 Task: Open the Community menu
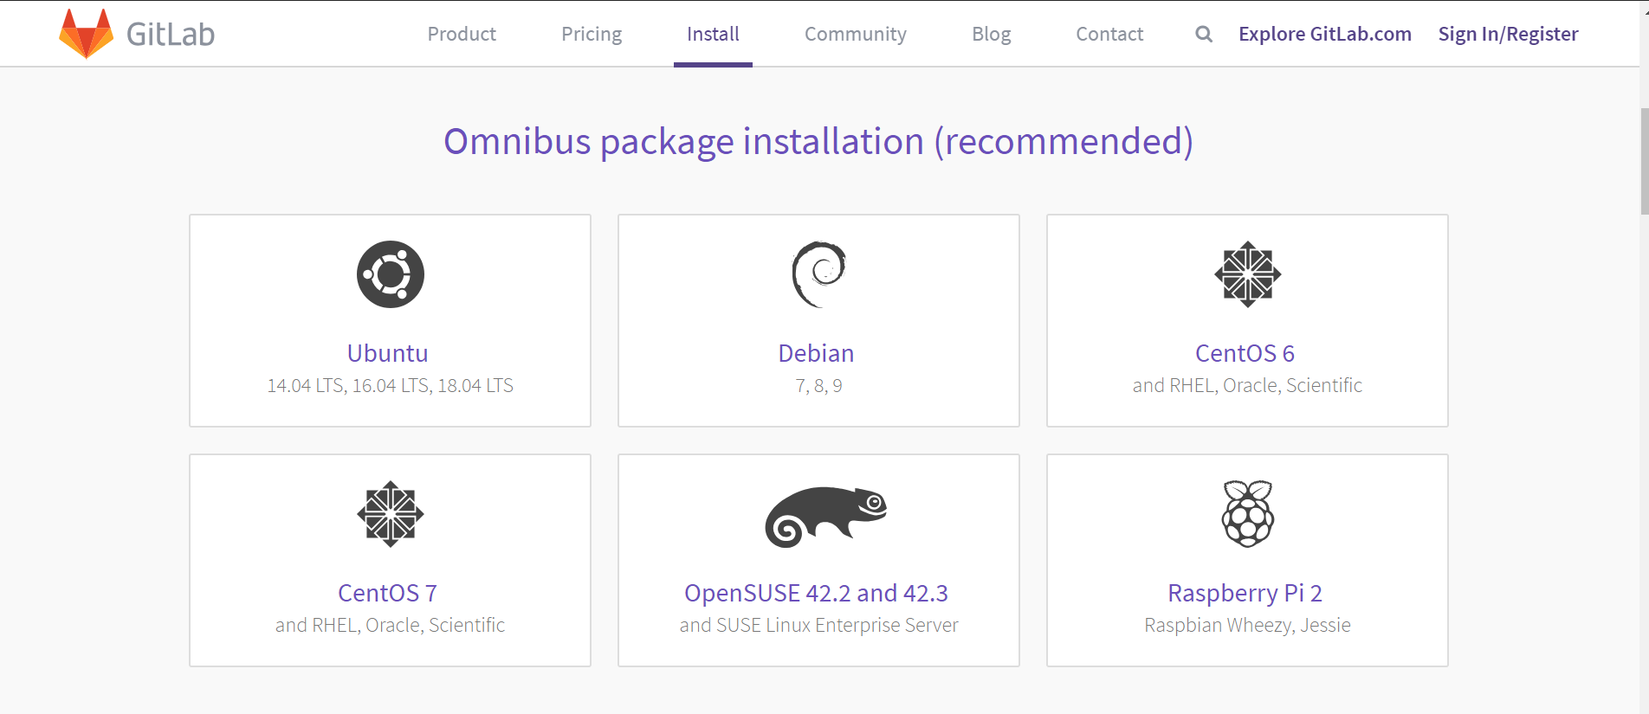click(x=856, y=34)
